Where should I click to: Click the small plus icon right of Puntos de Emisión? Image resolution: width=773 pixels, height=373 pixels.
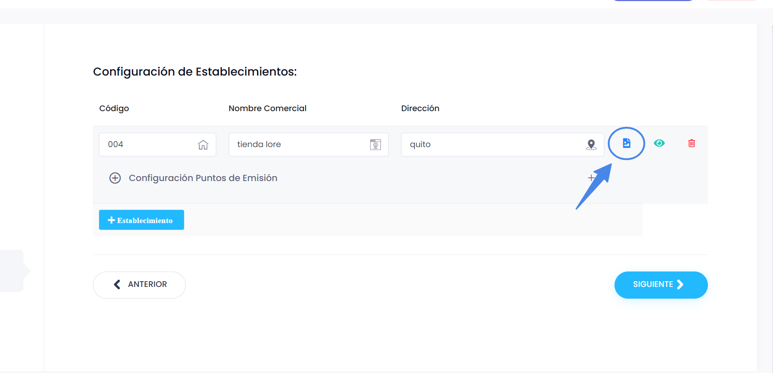591,178
